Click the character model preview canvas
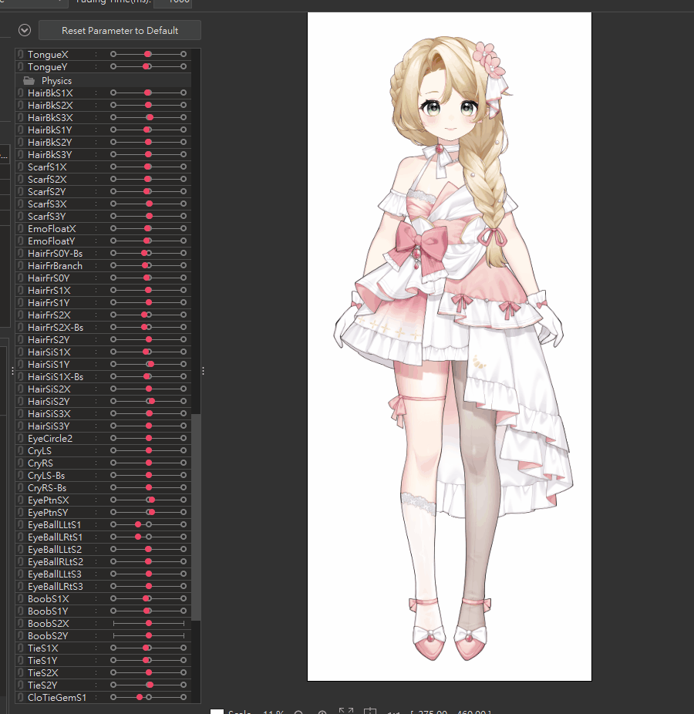694x714 pixels. click(x=450, y=346)
